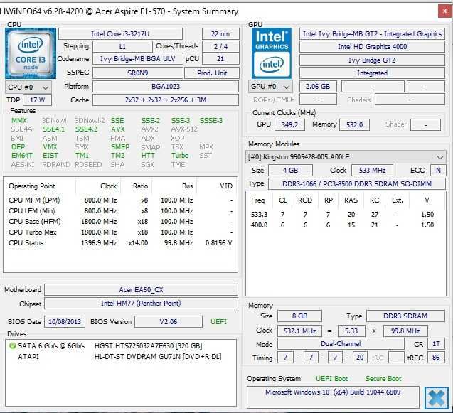The image size is (453, 413).
Task: Expand the Kingston memory module dropdown
Action: pos(346,157)
